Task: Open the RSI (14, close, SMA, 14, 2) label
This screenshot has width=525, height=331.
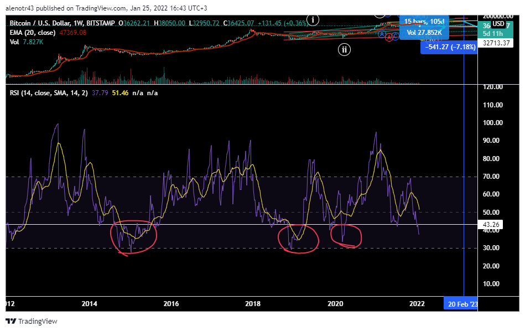Action: (49, 93)
